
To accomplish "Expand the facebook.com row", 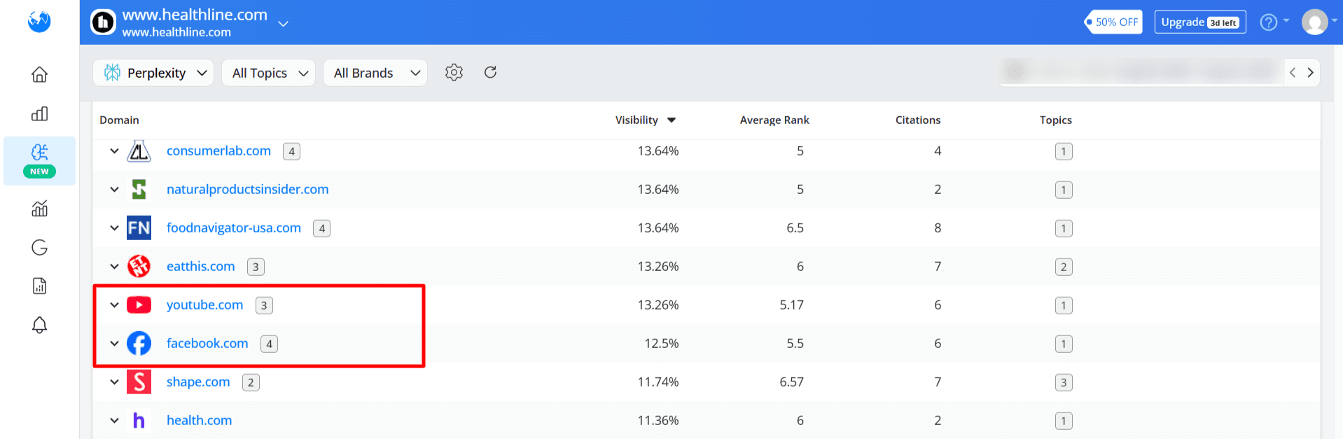I will click(x=114, y=343).
